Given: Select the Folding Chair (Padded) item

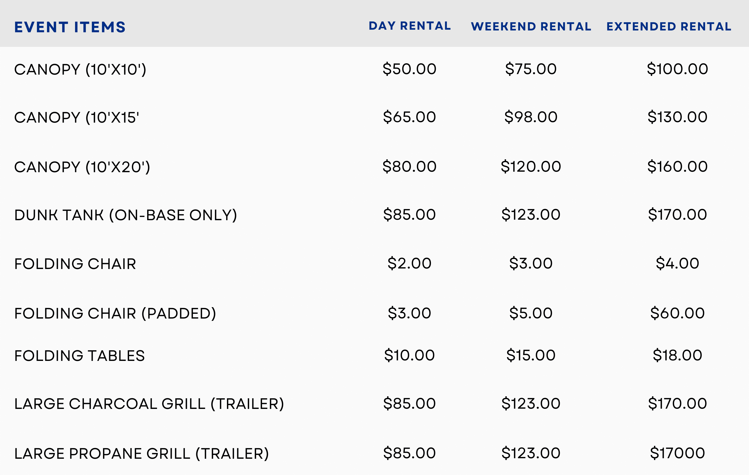Looking at the screenshot, I should point(115,313).
